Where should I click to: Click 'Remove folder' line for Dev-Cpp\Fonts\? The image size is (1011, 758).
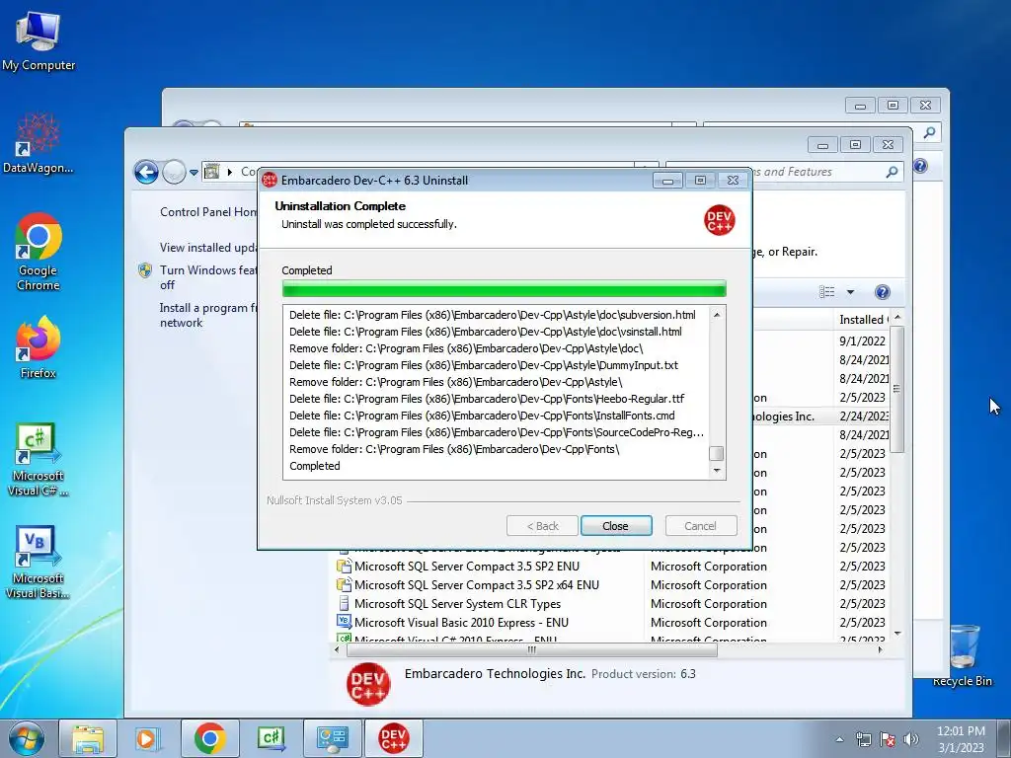coord(454,449)
